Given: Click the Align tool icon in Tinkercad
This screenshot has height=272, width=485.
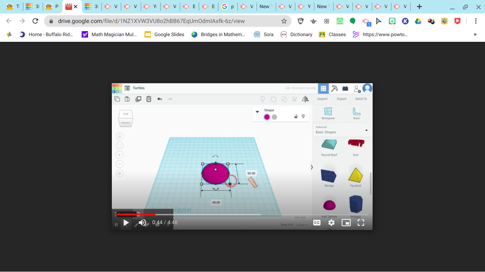Looking at the screenshot, I should point(295,99).
